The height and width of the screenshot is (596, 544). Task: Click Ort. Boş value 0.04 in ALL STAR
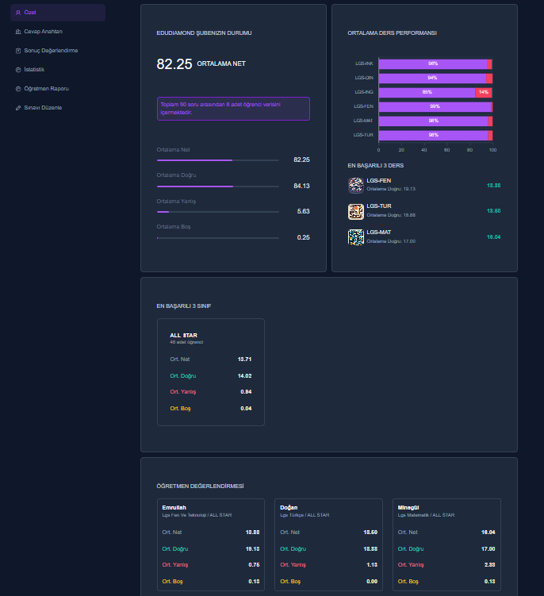pos(246,409)
